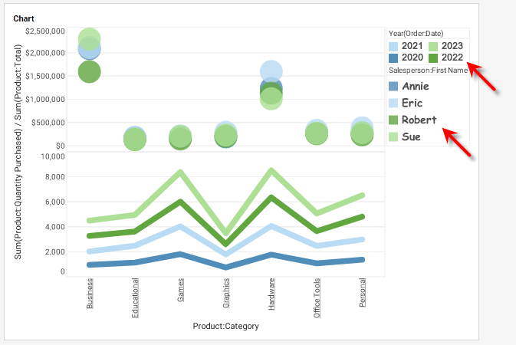Select the Hardware category axis label

click(271, 293)
